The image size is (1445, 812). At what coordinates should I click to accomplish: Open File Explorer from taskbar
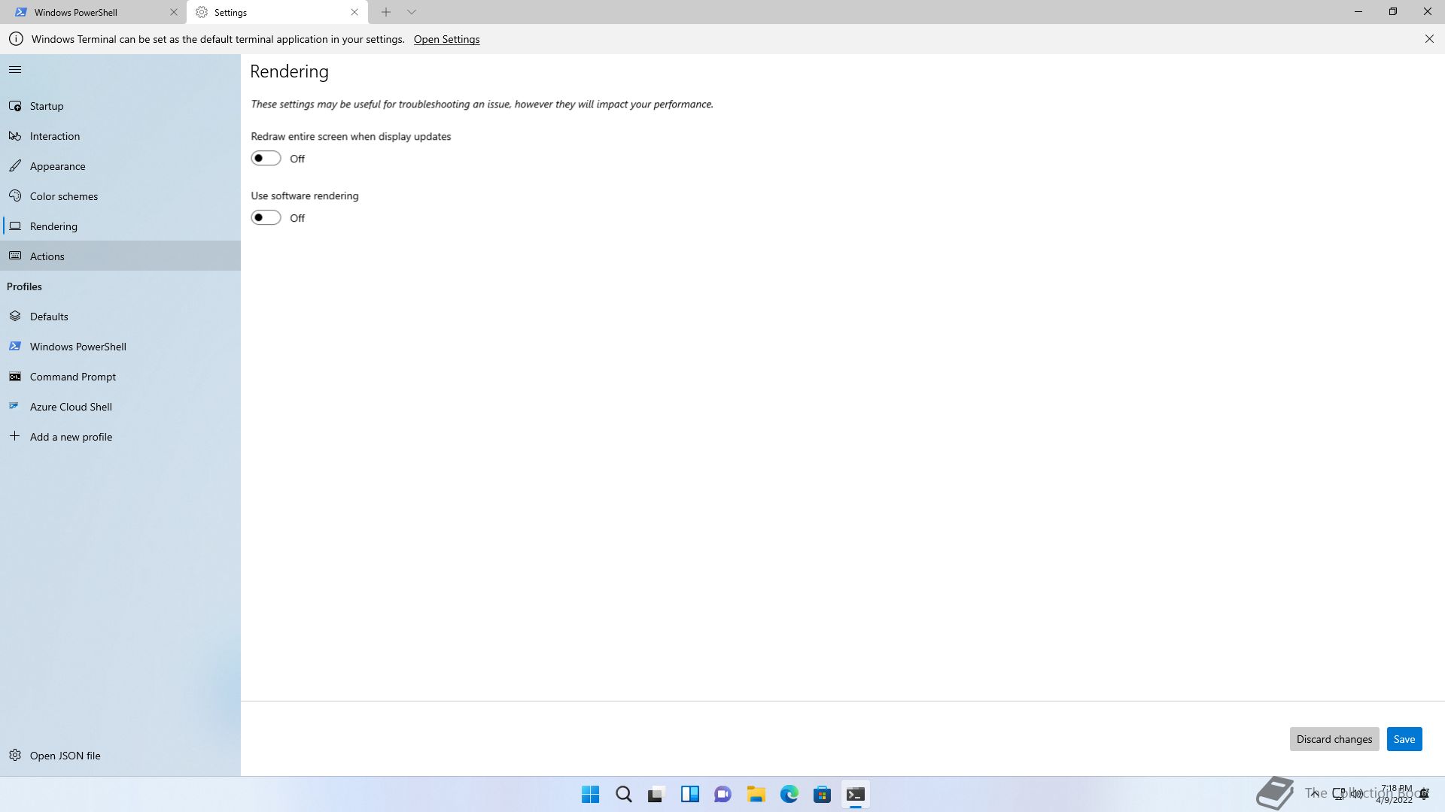click(x=756, y=794)
